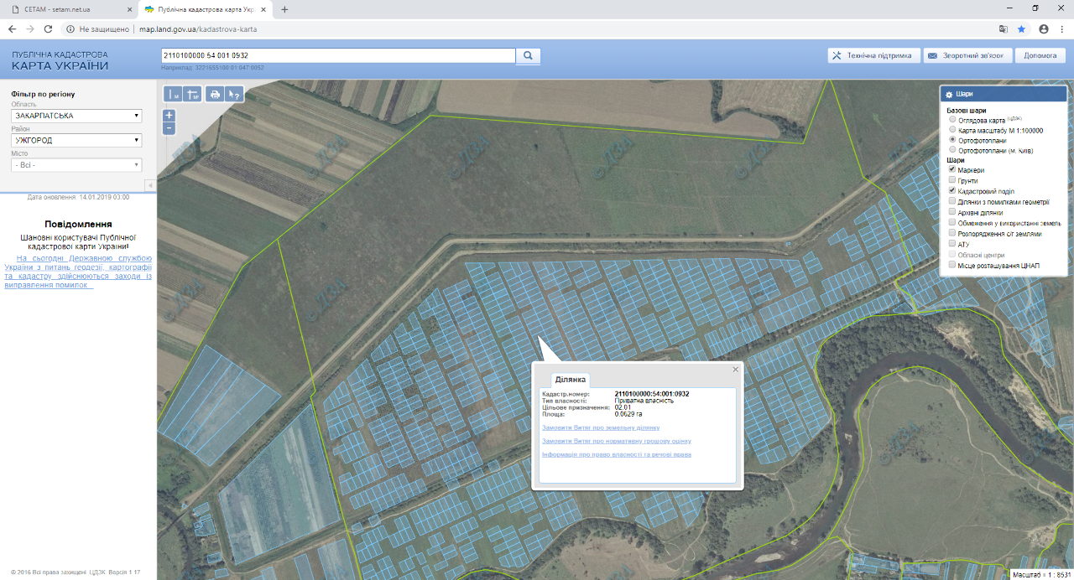The image size is (1074, 580).
Task: Open link Замовити витяг про нормативну грошову оцінку
Action: (617, 441)
